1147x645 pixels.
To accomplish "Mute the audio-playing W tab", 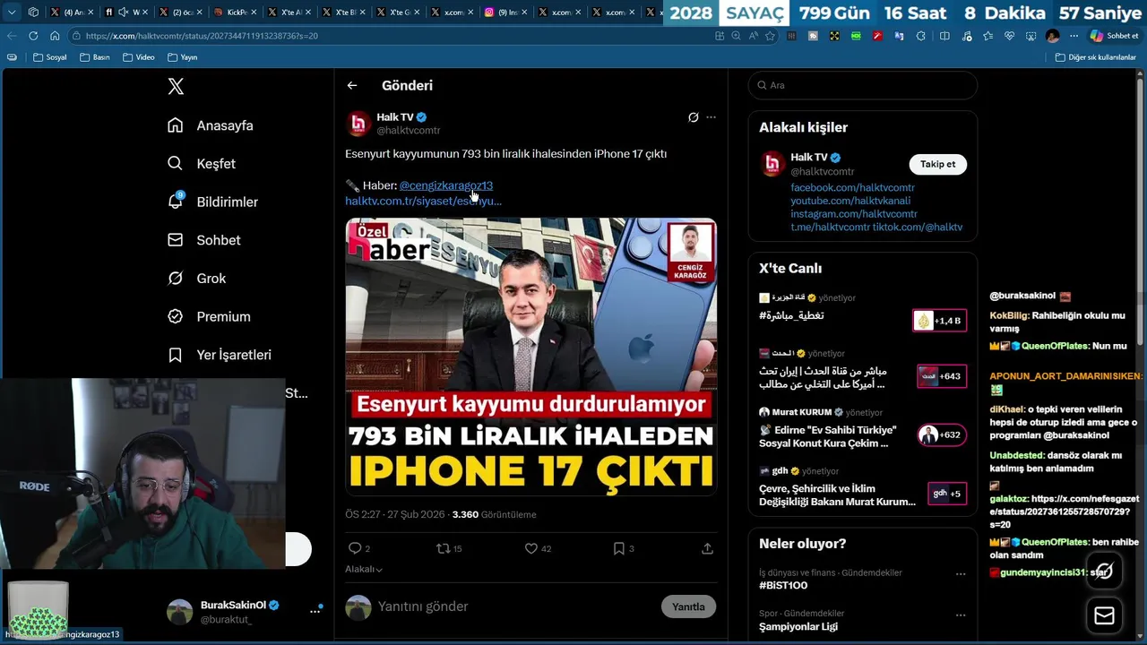I will pyautogui.click(x=122, y=13).
